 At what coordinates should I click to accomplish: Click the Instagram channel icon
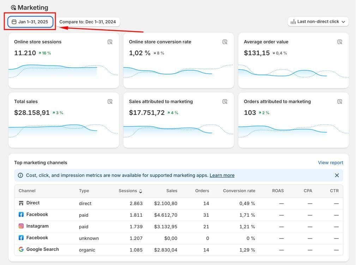[x=21, y=226]
